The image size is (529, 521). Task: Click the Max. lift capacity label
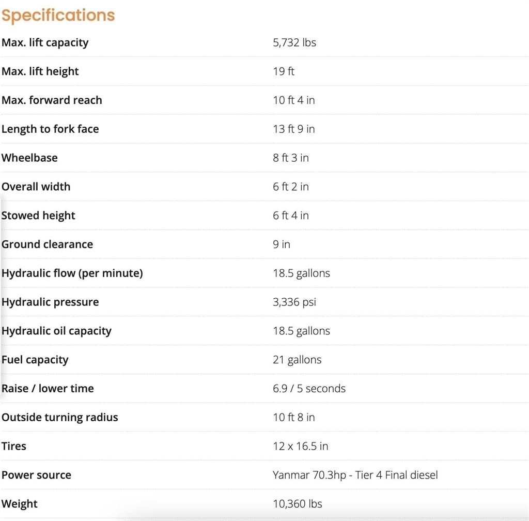pyautogui.click(x=45, y=42)
